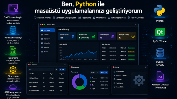Close the Ürün Yönetimi window
The width and height of the screenshot is (177, 99).
65,65
